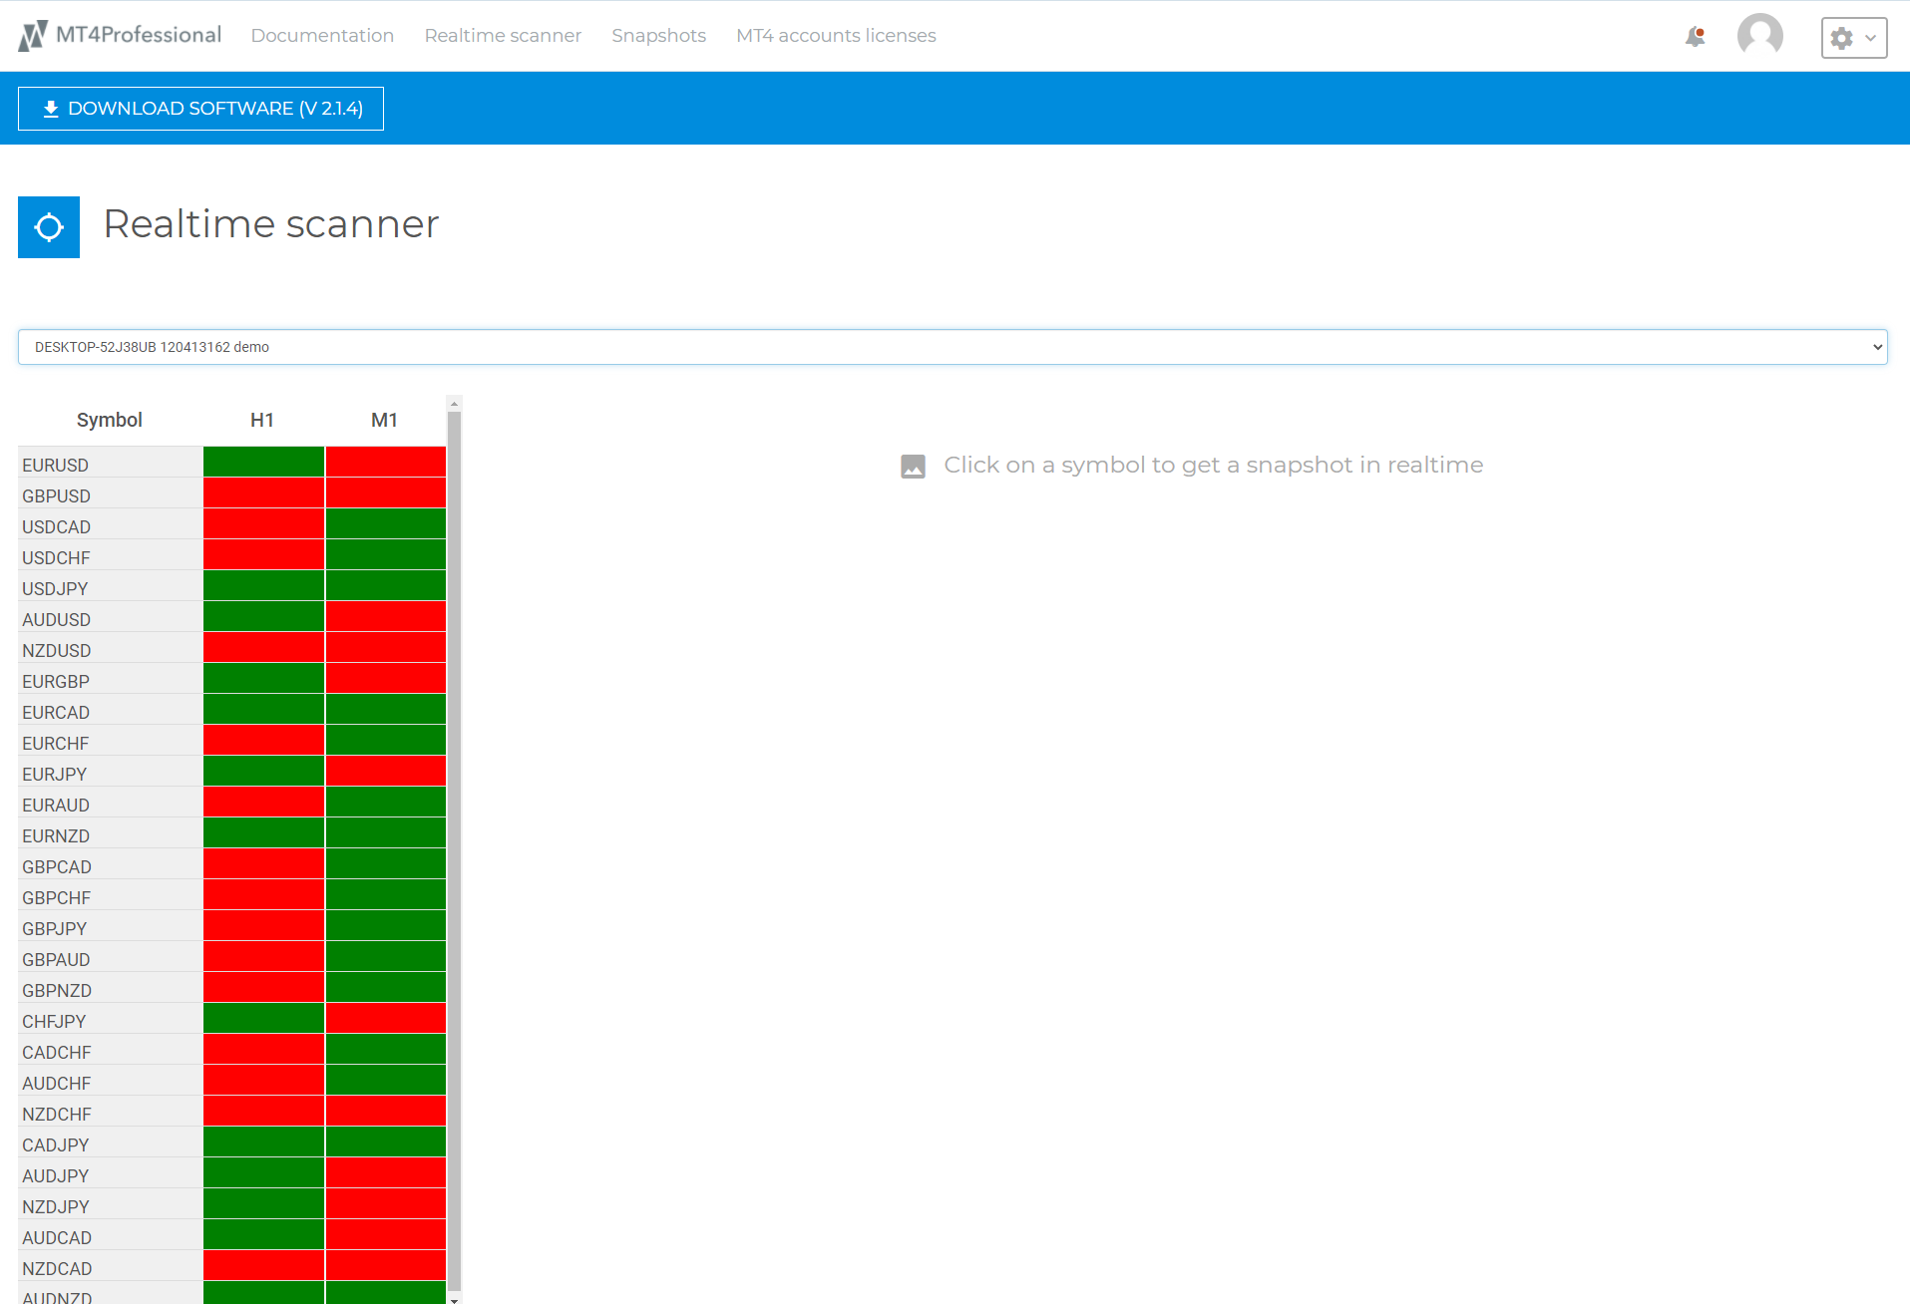This screenshot has height=1304, width=1910.
Task: Click the MT4Professional logo
Action: [120, 36]
